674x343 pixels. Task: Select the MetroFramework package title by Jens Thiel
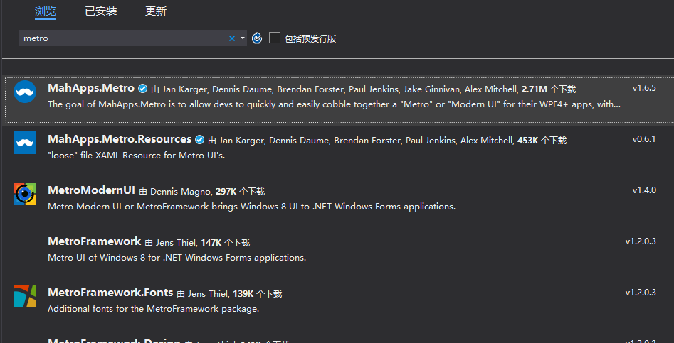point(94,241)
